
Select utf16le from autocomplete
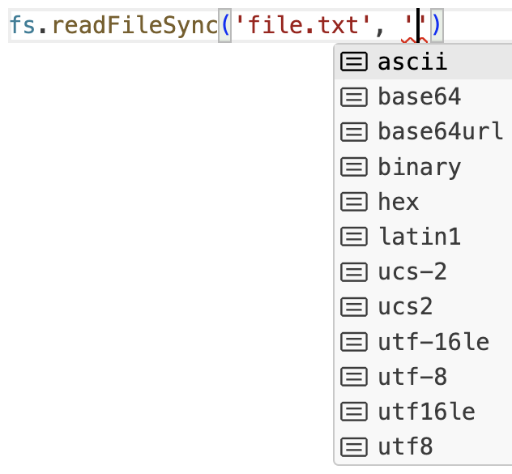pyautogui.click(x=426, y=412)
